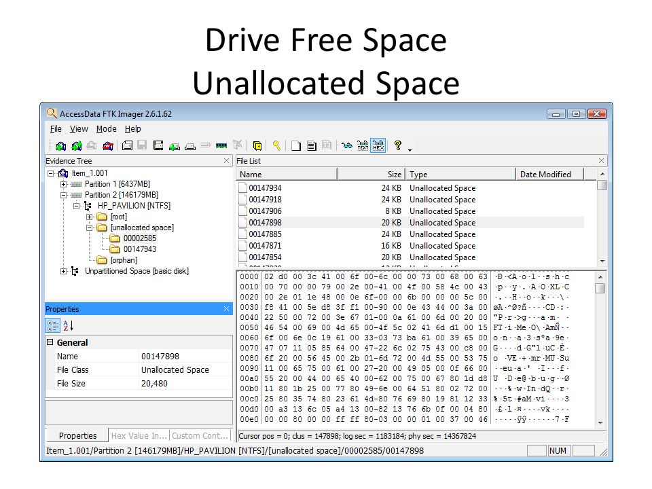Click the Export Logical Image floppy icon
Viewport: 652px width, 489px height.
158,145
